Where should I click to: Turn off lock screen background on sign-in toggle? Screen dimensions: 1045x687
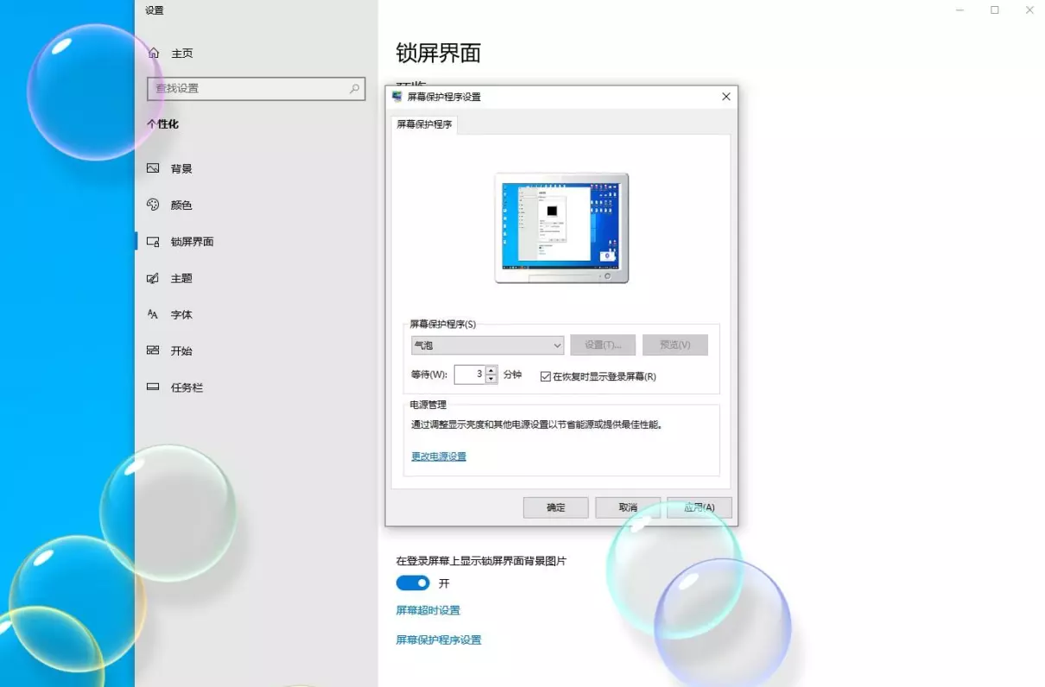tap(413, 583)
